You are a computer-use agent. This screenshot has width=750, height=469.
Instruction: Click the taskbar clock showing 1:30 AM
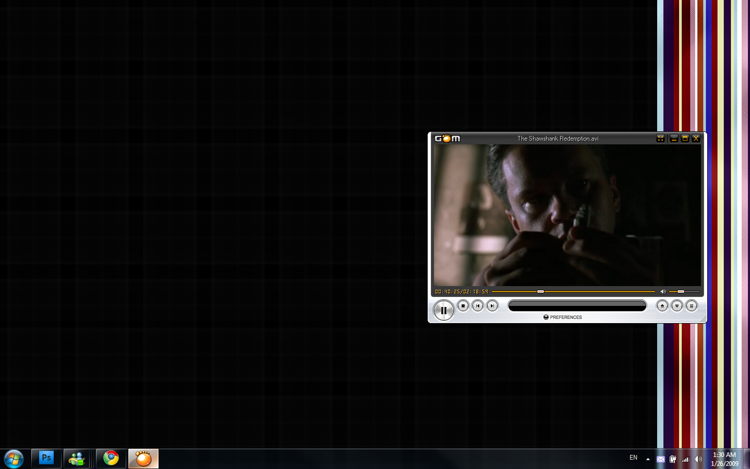click(x=724, y=459)
